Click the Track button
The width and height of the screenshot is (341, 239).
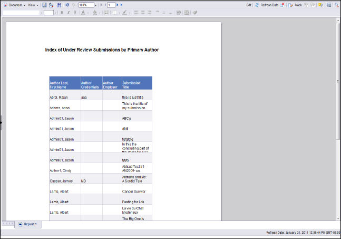click(295, 4)
